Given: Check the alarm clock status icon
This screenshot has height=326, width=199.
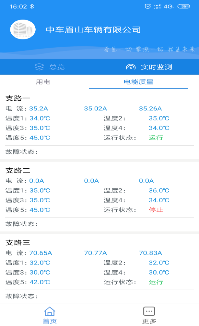Looking at the screenshot, I should [147, 6].
